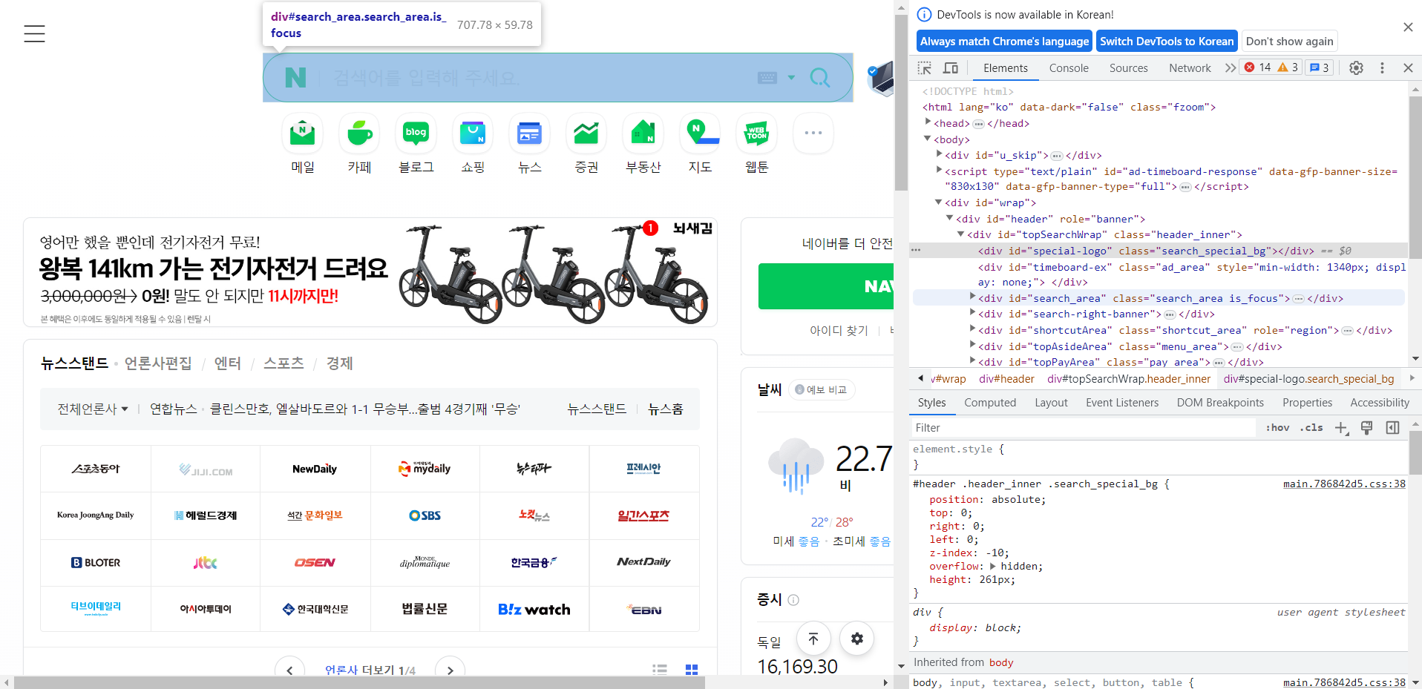Click Switch DevTools to Korean button
Viewport: 1422px width, 689px height.
pyautogui.click(x=1167, y=42)
